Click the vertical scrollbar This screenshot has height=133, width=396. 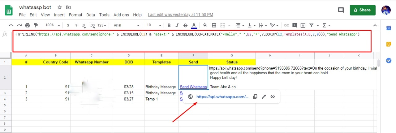point(379,64)
